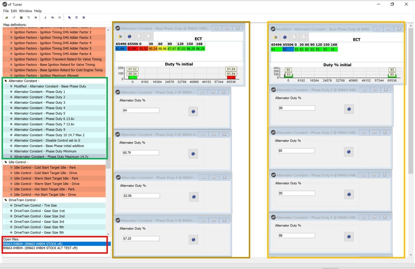
Task: Click info icon in left Phase Duty 2 window
Action: [x=193, y=111]
